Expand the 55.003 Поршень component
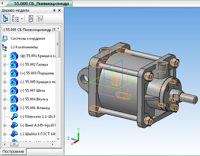The image size is (200, 156). click(x=5, y=73)
